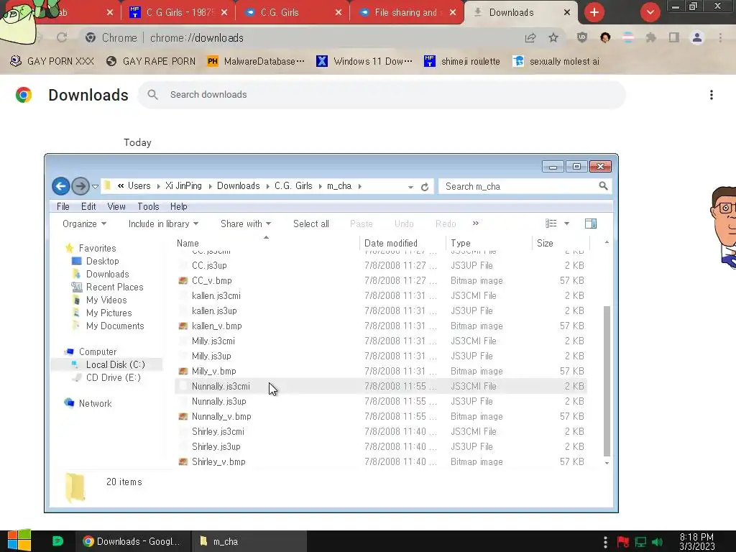Viewport: 736px width, 552px height.
Task: Select Local Disk (C:) in navigation pane
Action: [x=116, y=364]
